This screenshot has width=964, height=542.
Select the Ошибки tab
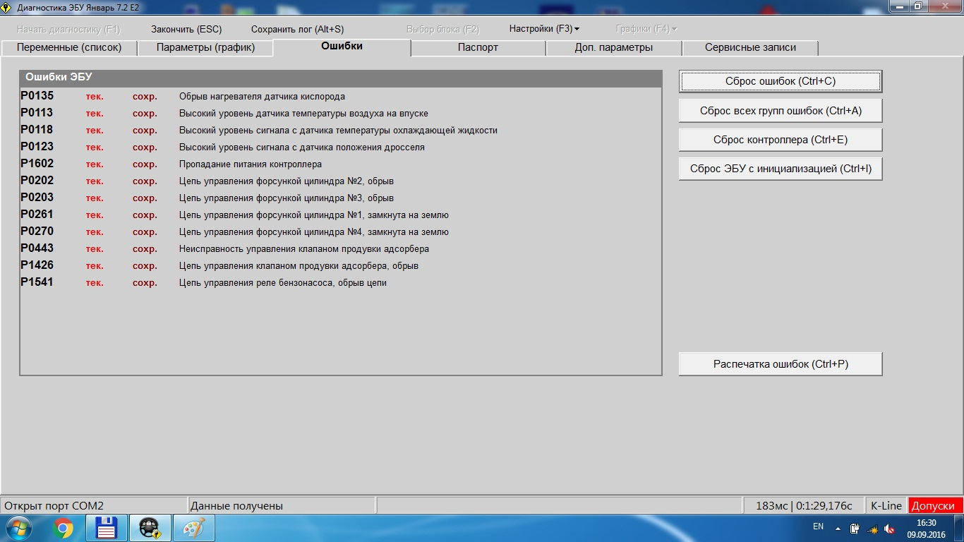pyautogui.click(x=342, y=47)
